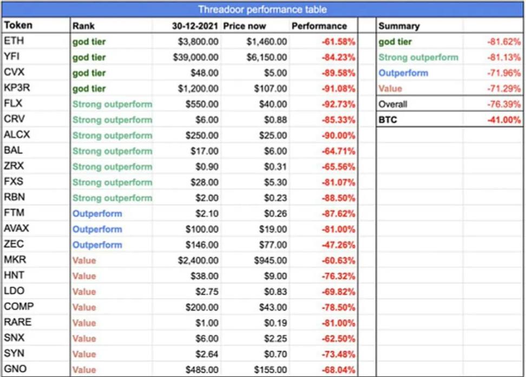Select YFI price $39,000.00 cell
Screen dimensions: 526x377
click(x=187, y=57)
